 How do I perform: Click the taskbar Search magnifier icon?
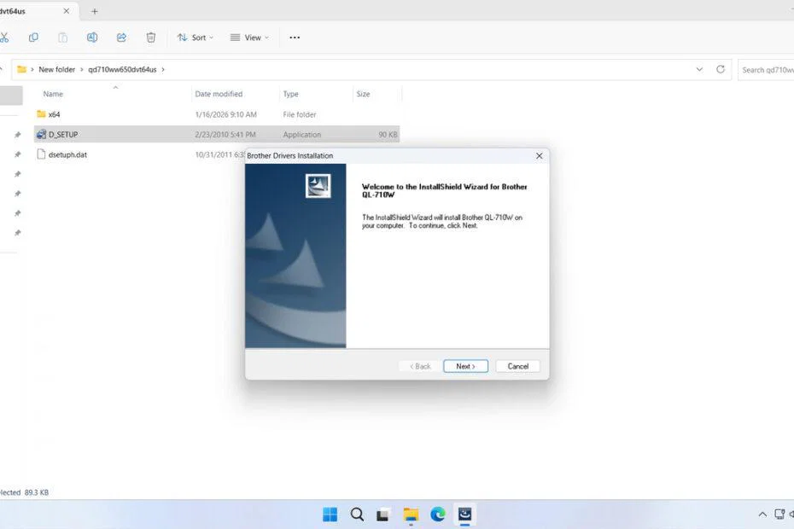point(357,514)
